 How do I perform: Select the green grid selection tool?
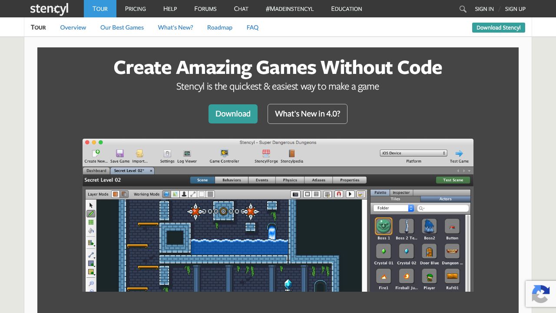(x=91, y=222)
